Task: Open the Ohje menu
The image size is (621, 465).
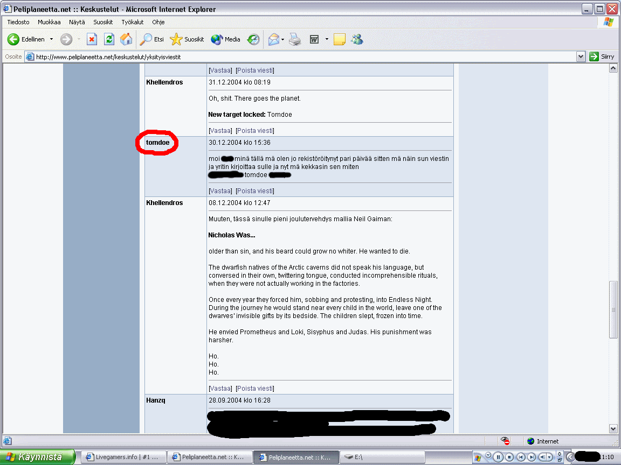Action: click(158, 22)
